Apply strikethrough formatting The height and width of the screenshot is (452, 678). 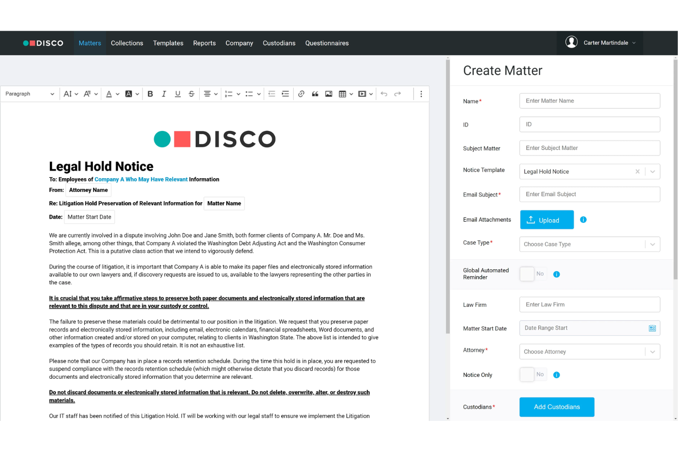[191, 94]
